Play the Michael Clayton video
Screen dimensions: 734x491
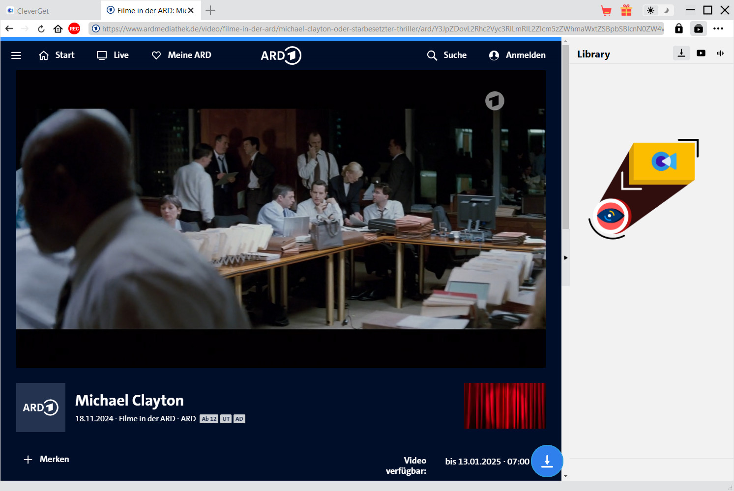click(x=281, y=219)
